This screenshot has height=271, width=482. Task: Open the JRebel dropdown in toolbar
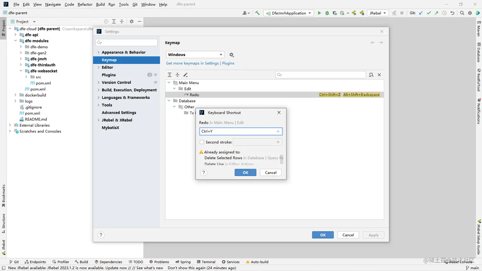[x=377, y=13]
